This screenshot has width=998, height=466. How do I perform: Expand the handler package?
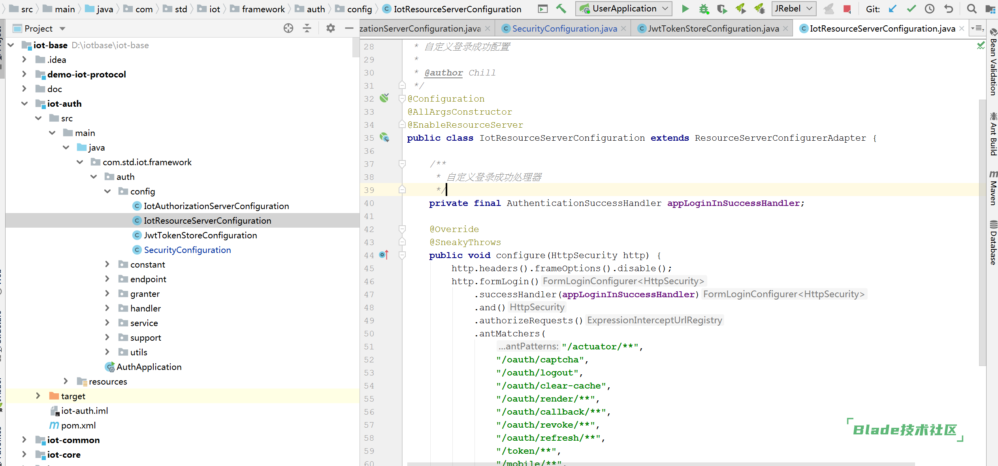coord(107,308)
